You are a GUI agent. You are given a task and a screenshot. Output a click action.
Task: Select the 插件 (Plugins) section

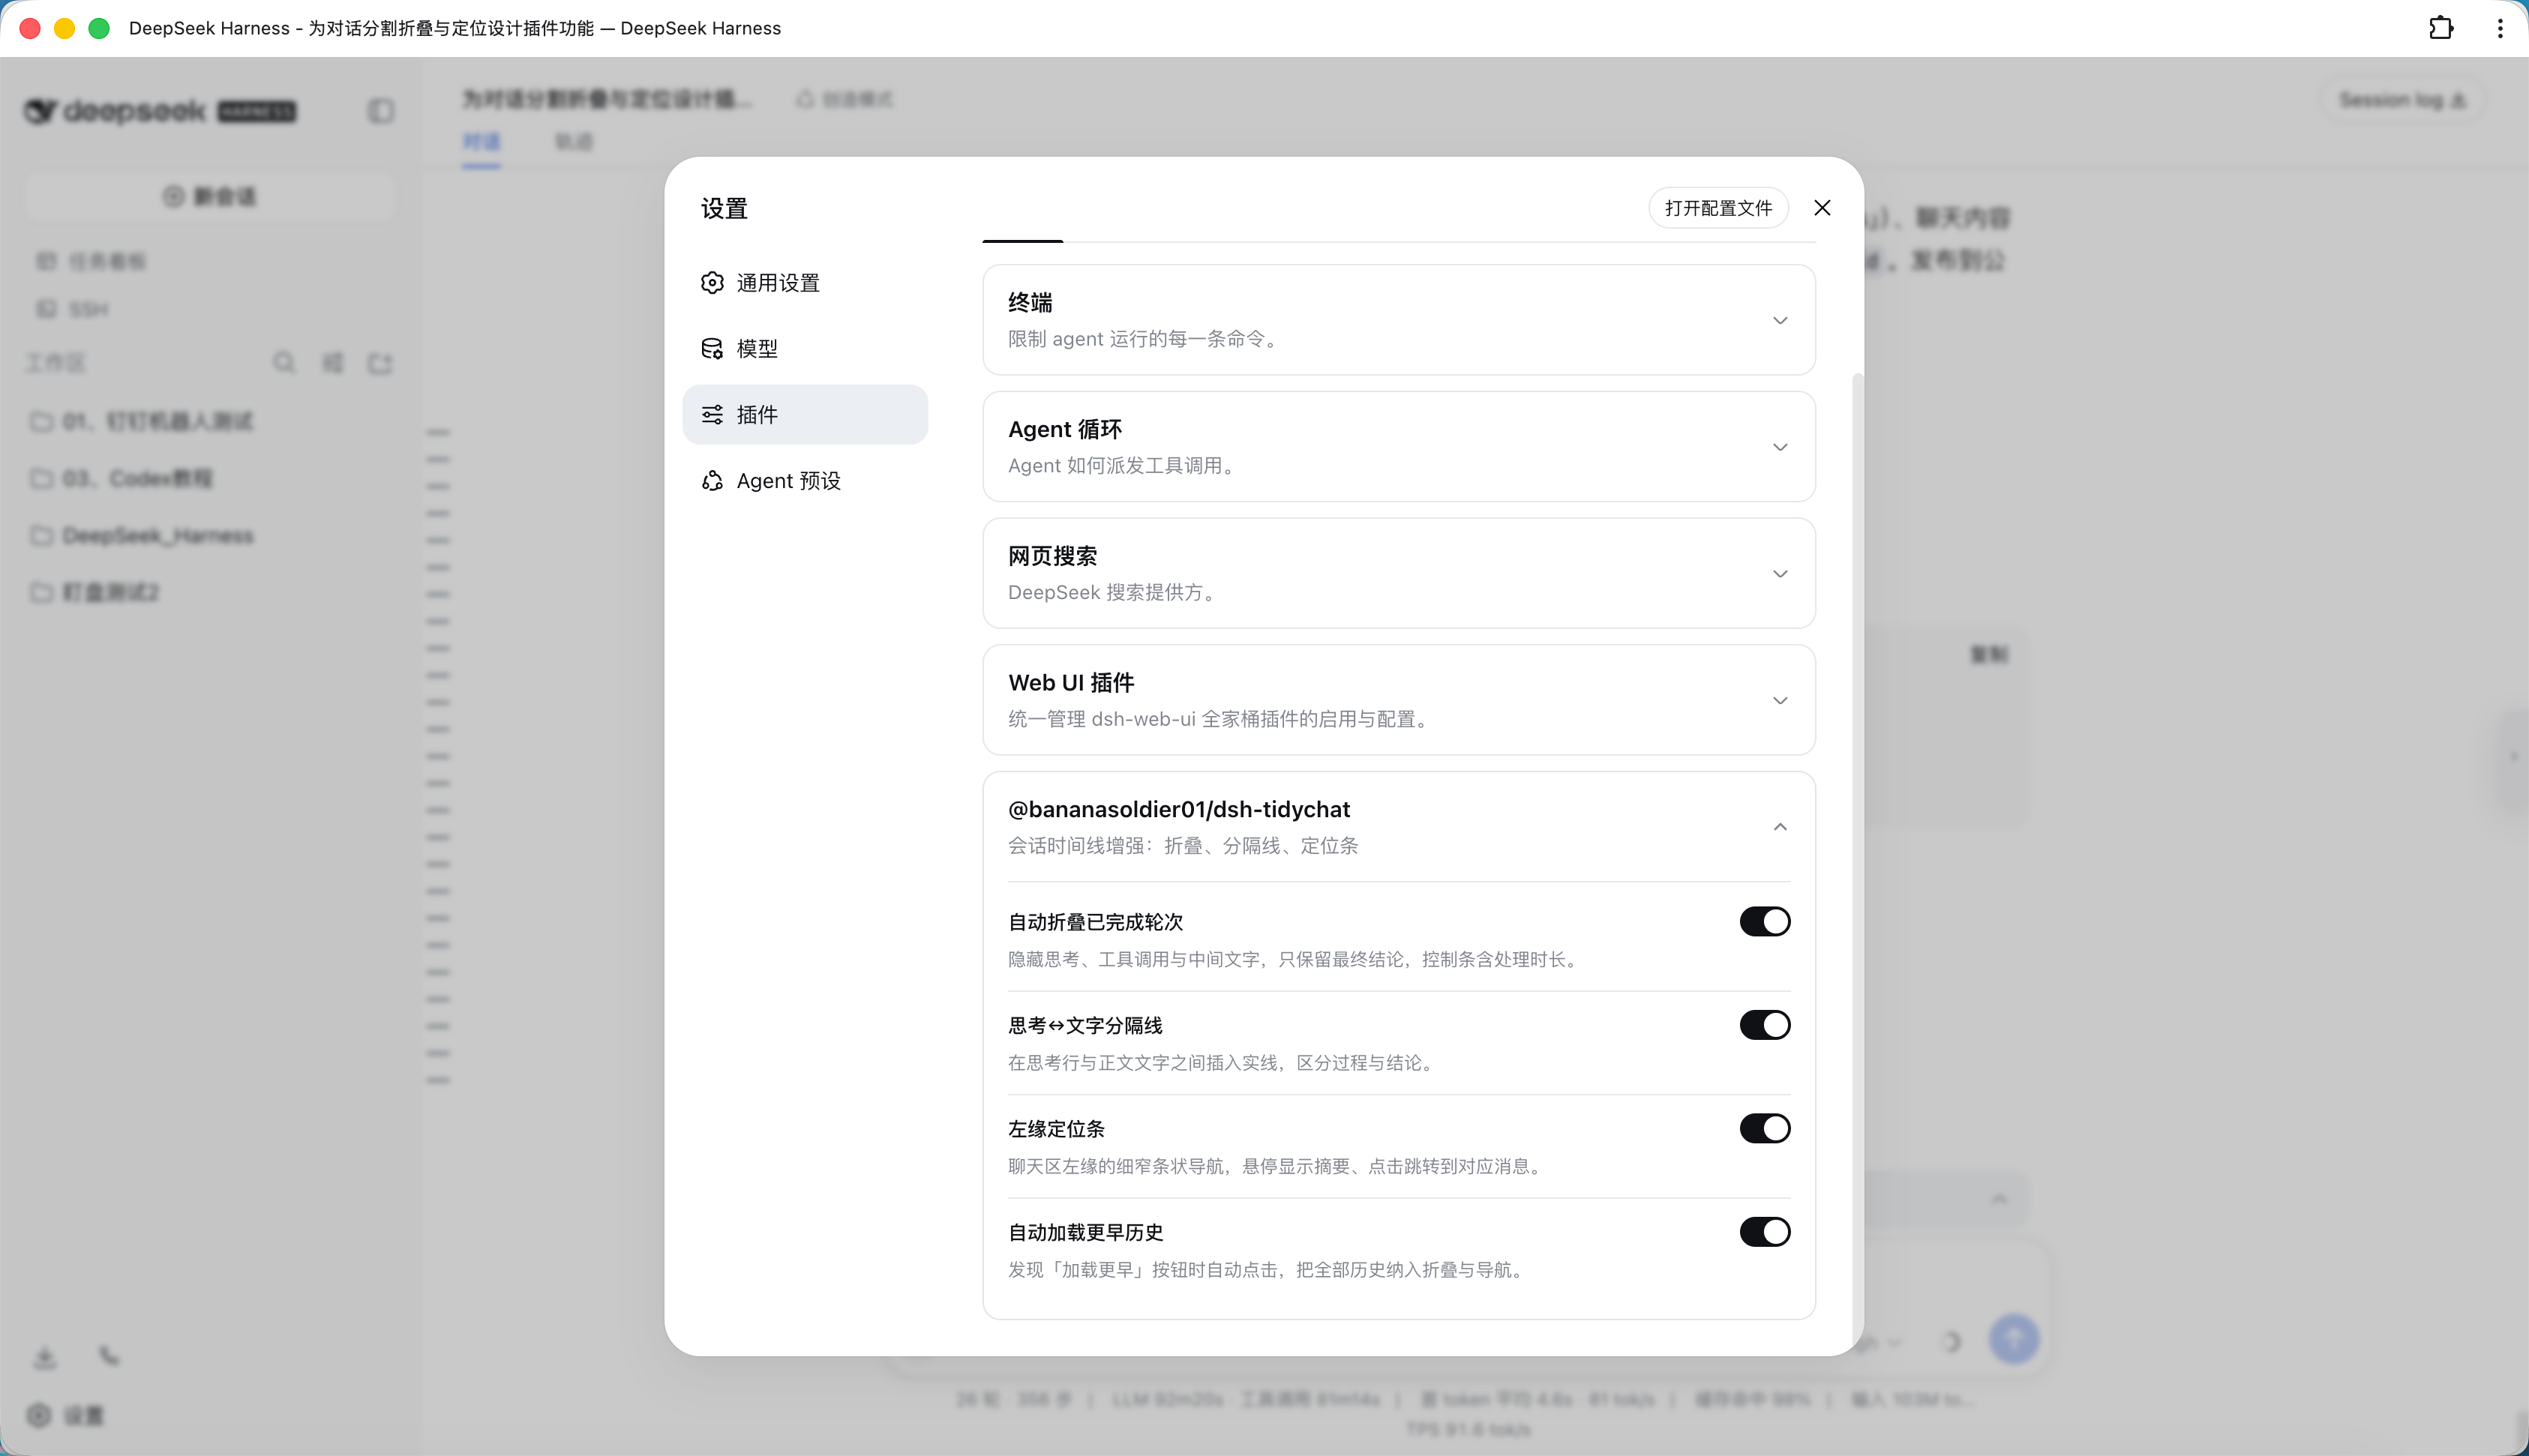(x=805, y=414)
